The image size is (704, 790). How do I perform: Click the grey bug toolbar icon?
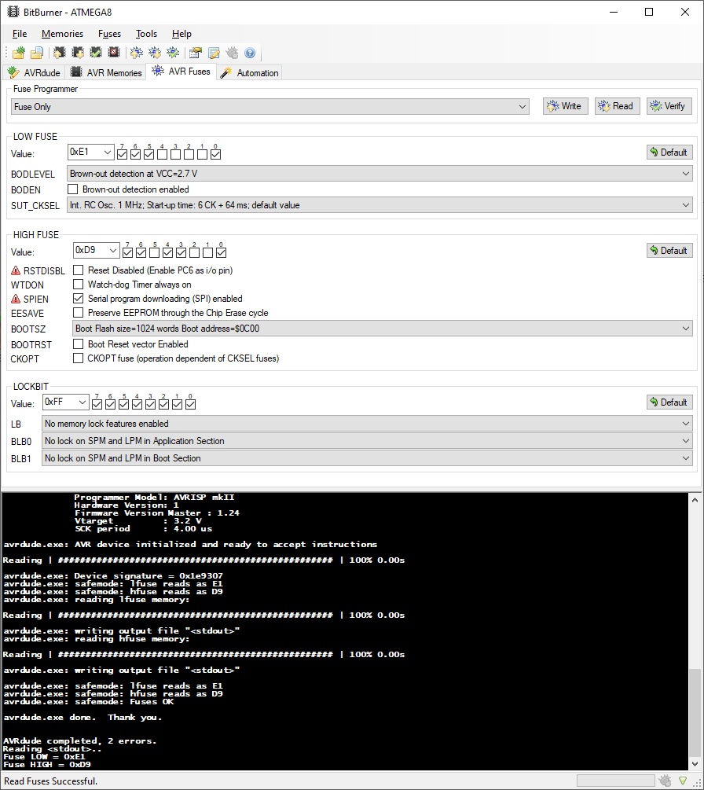(x=232, y=53)
